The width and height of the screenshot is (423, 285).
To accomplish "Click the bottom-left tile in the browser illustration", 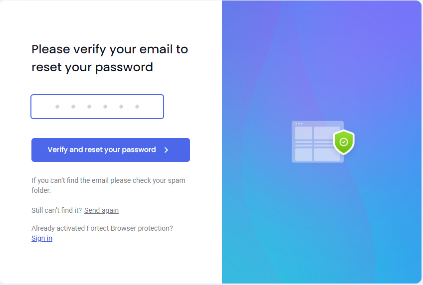I will [304, 154].
